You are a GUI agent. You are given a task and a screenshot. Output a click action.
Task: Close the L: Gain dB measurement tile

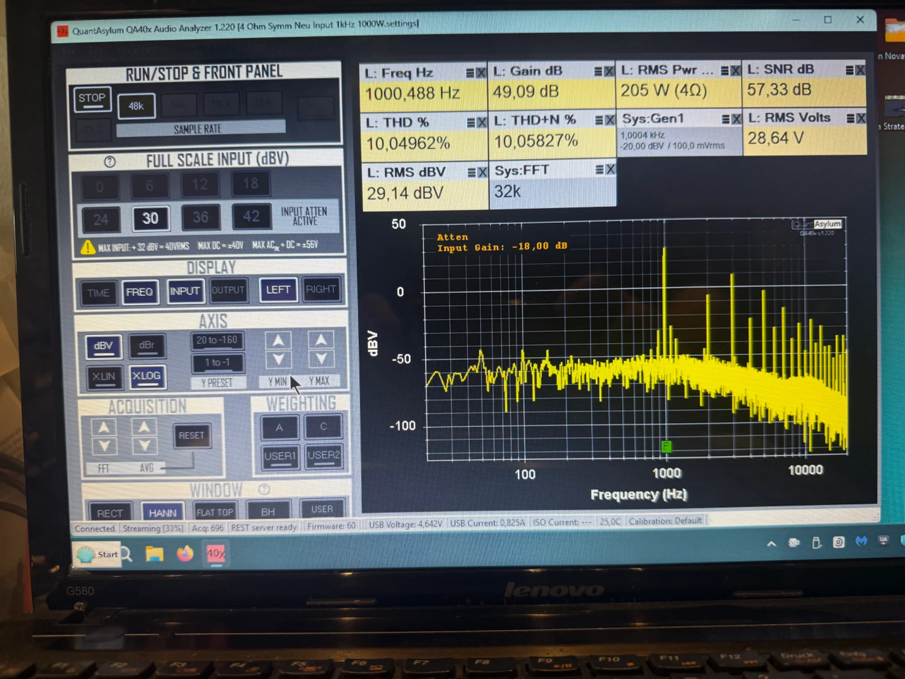pos(609,72)
